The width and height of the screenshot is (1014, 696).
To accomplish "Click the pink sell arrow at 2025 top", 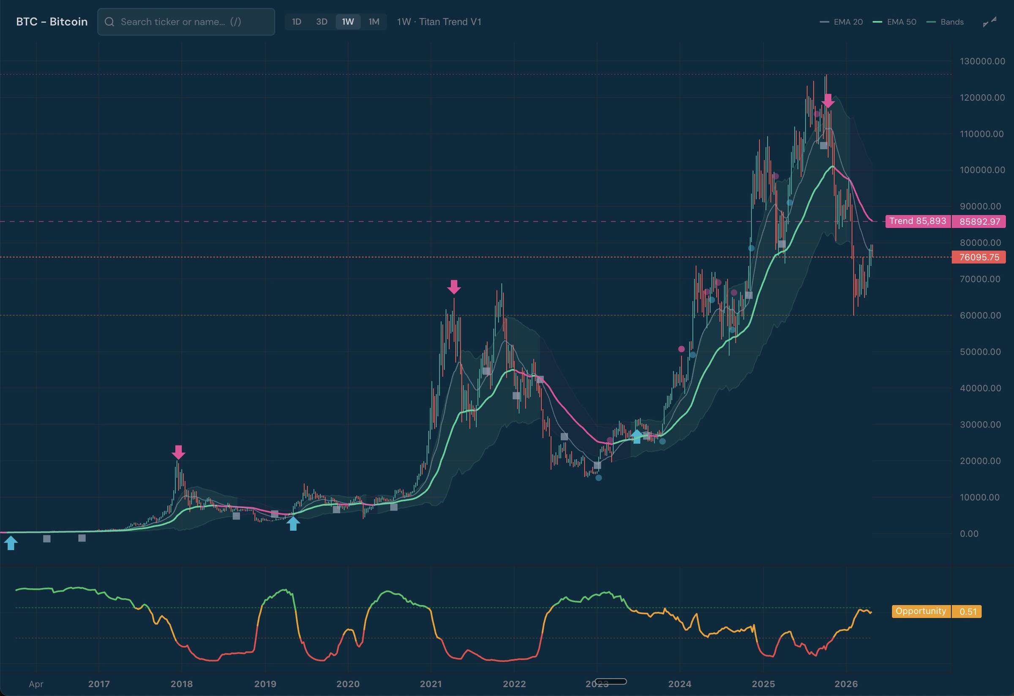I will [x=828, y=101].
